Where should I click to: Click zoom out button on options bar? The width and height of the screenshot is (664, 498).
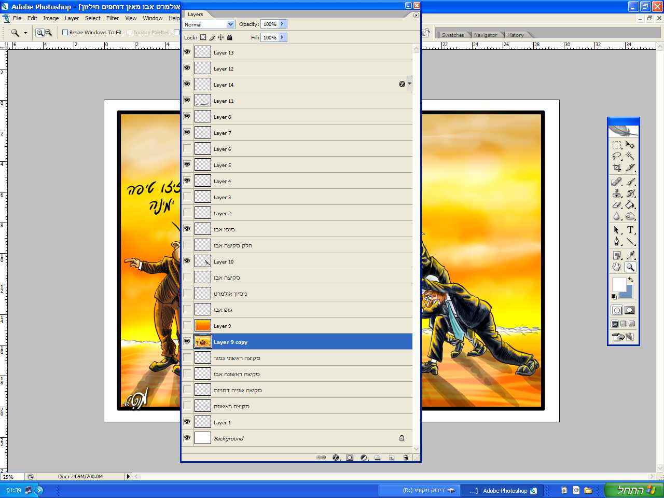(48, 33)
